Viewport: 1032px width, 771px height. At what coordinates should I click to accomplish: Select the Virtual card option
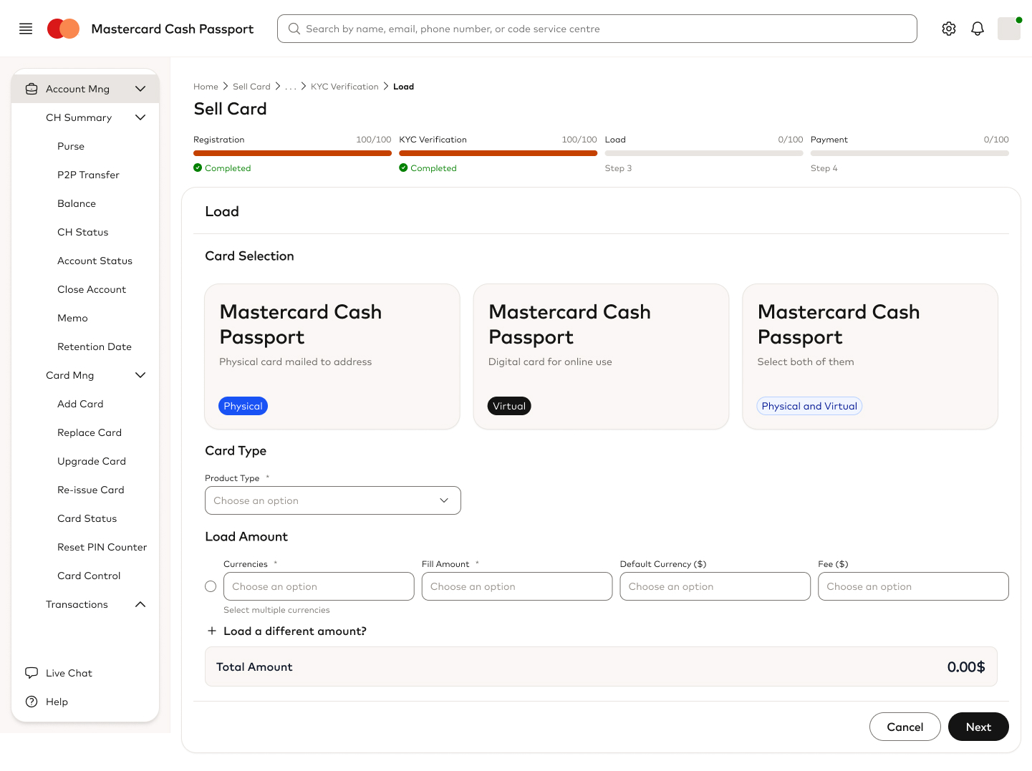(x=601, y=357)
